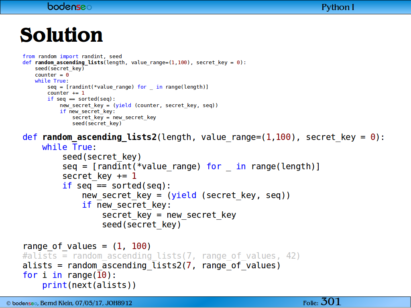Click the large "while True:" line

click(69, 147)
